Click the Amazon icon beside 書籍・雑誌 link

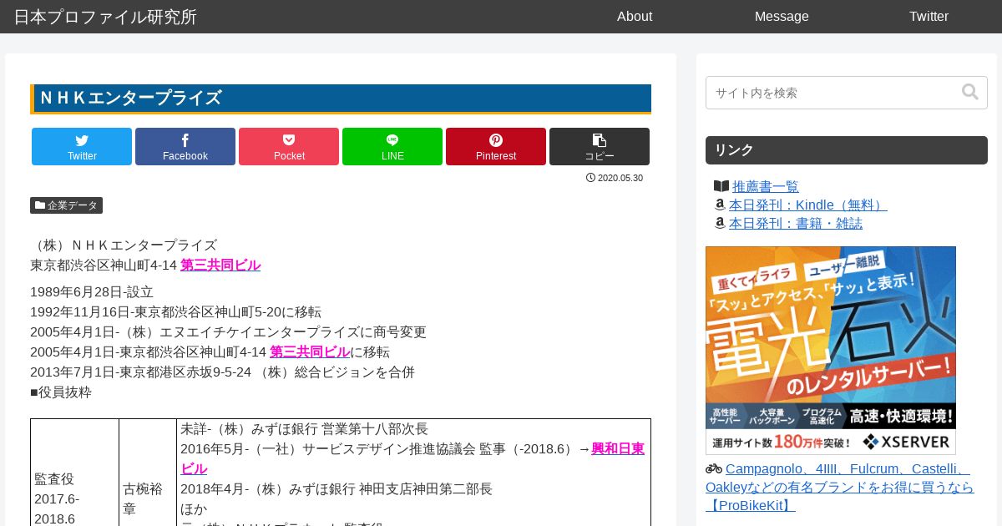(720, 223)
